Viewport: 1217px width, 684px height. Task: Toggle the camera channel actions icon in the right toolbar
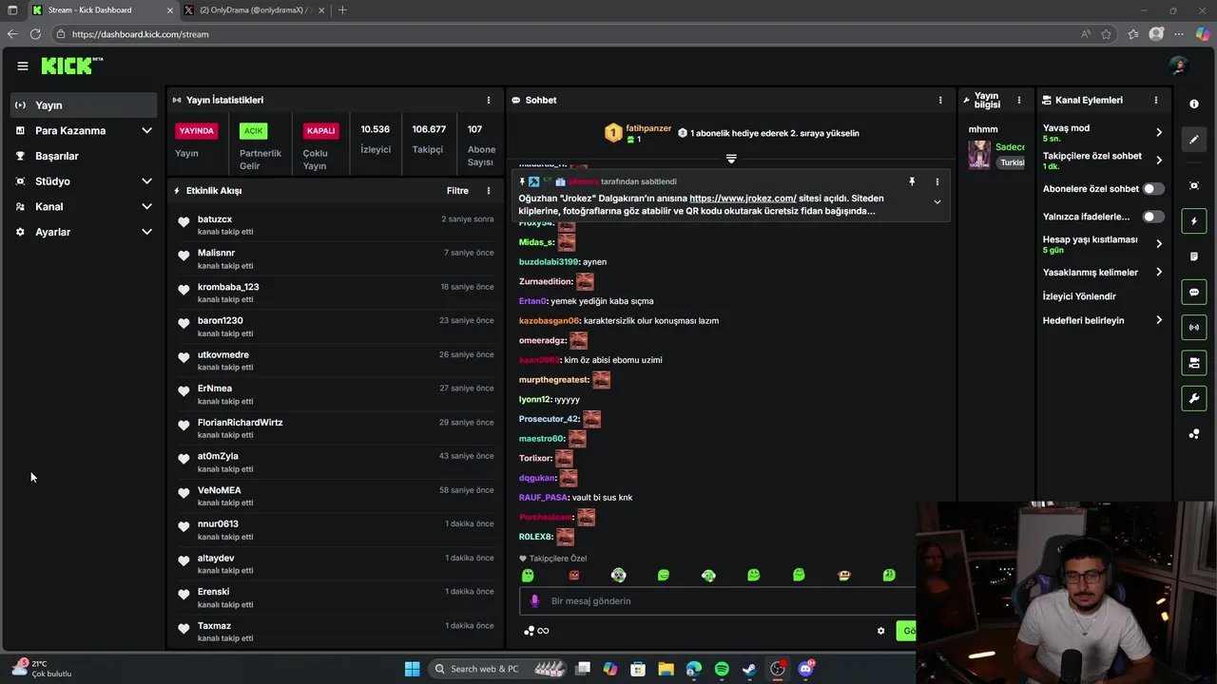click(1194, 363)
